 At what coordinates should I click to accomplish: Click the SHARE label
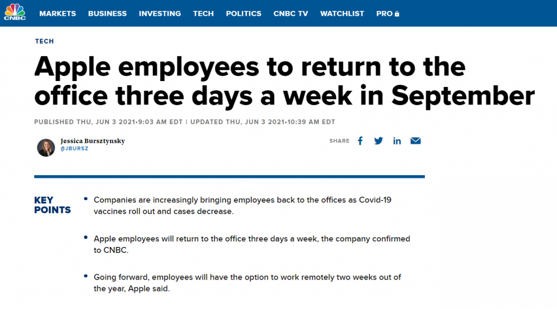coord(339,141)
